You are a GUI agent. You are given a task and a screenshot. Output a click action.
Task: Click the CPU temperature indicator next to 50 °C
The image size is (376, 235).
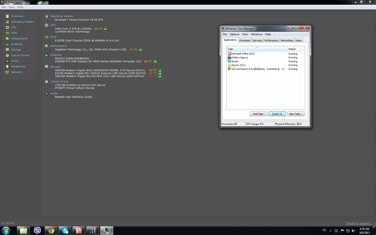(105, 29)
